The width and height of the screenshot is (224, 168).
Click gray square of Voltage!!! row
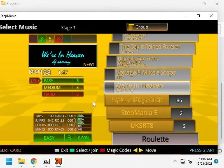110,74
